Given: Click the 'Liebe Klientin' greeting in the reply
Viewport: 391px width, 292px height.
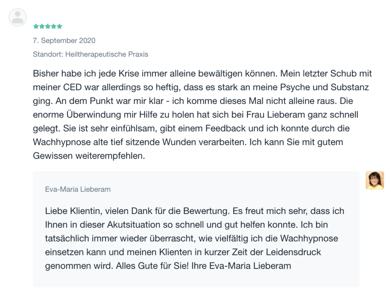Looking at the screenshot, I should (71, 211).
